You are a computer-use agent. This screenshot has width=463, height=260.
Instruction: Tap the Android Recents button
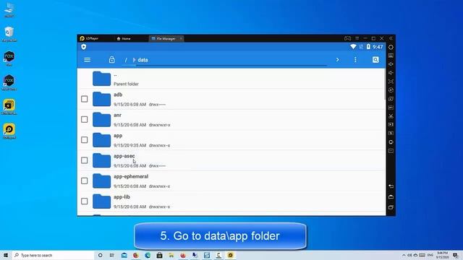[391, 207]
